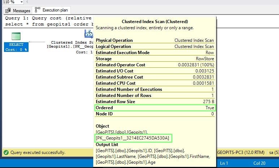Click the Query 1 query cost header text
The width and height of the screenshot is (279, 168).
48,18
